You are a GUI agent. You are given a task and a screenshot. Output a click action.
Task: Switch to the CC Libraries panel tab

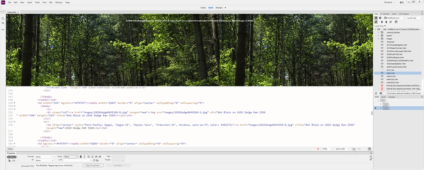(385, 14)
